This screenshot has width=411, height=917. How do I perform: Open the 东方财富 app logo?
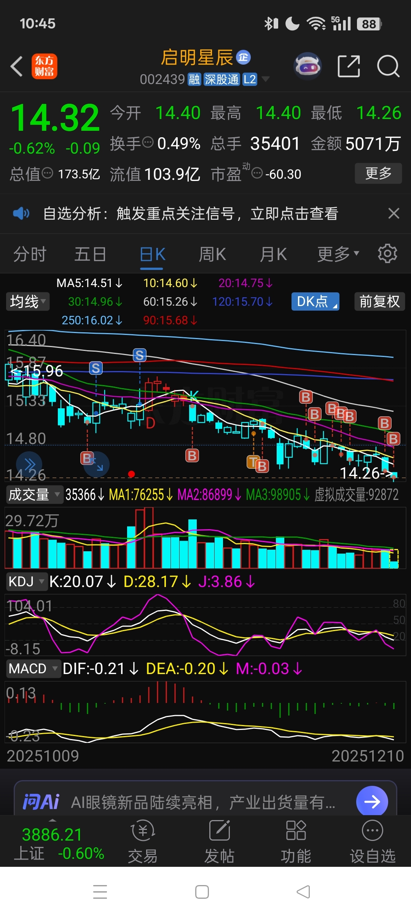(44, 66)
